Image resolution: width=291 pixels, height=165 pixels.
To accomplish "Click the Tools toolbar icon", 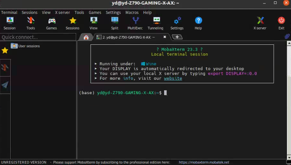I will pos(31,23).
